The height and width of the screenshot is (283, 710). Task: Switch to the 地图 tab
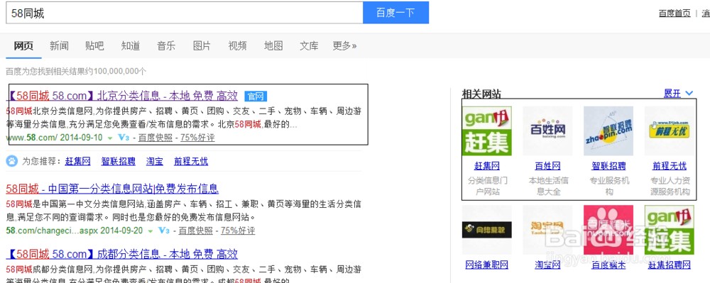pyautogui.click(x=273, y=45)
